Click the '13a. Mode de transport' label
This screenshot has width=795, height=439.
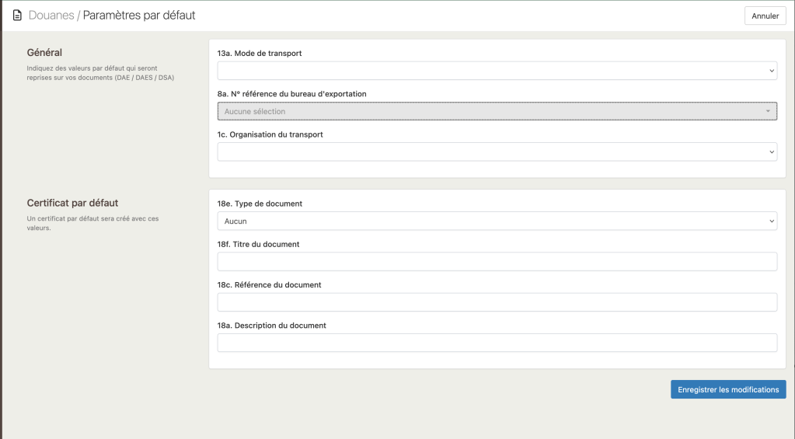tap(260, 54)
